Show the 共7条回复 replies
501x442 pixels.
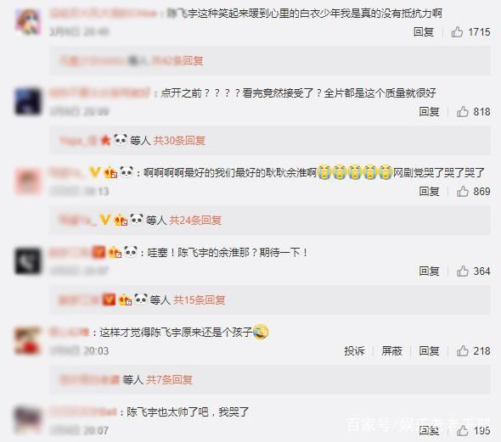tap(169, 380)
